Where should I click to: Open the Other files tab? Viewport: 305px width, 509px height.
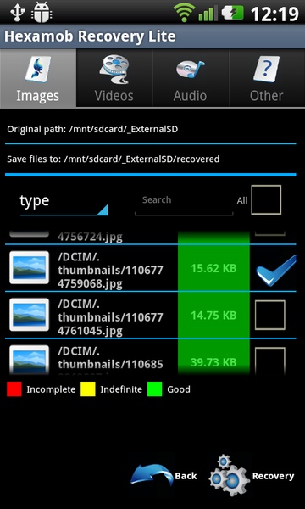[267, 78]
